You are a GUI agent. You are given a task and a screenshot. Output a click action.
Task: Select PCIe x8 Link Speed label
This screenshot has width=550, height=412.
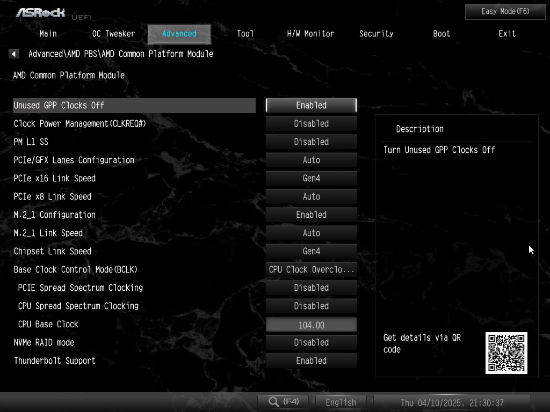click(52, 196)
